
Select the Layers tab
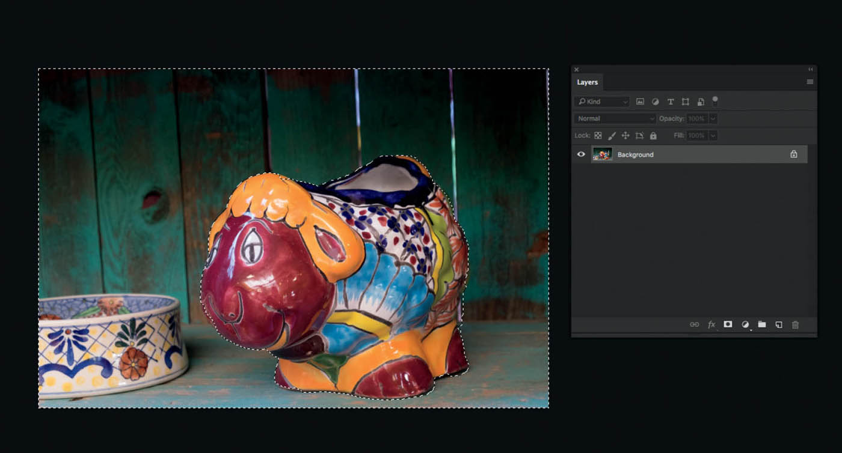(588, 82)
